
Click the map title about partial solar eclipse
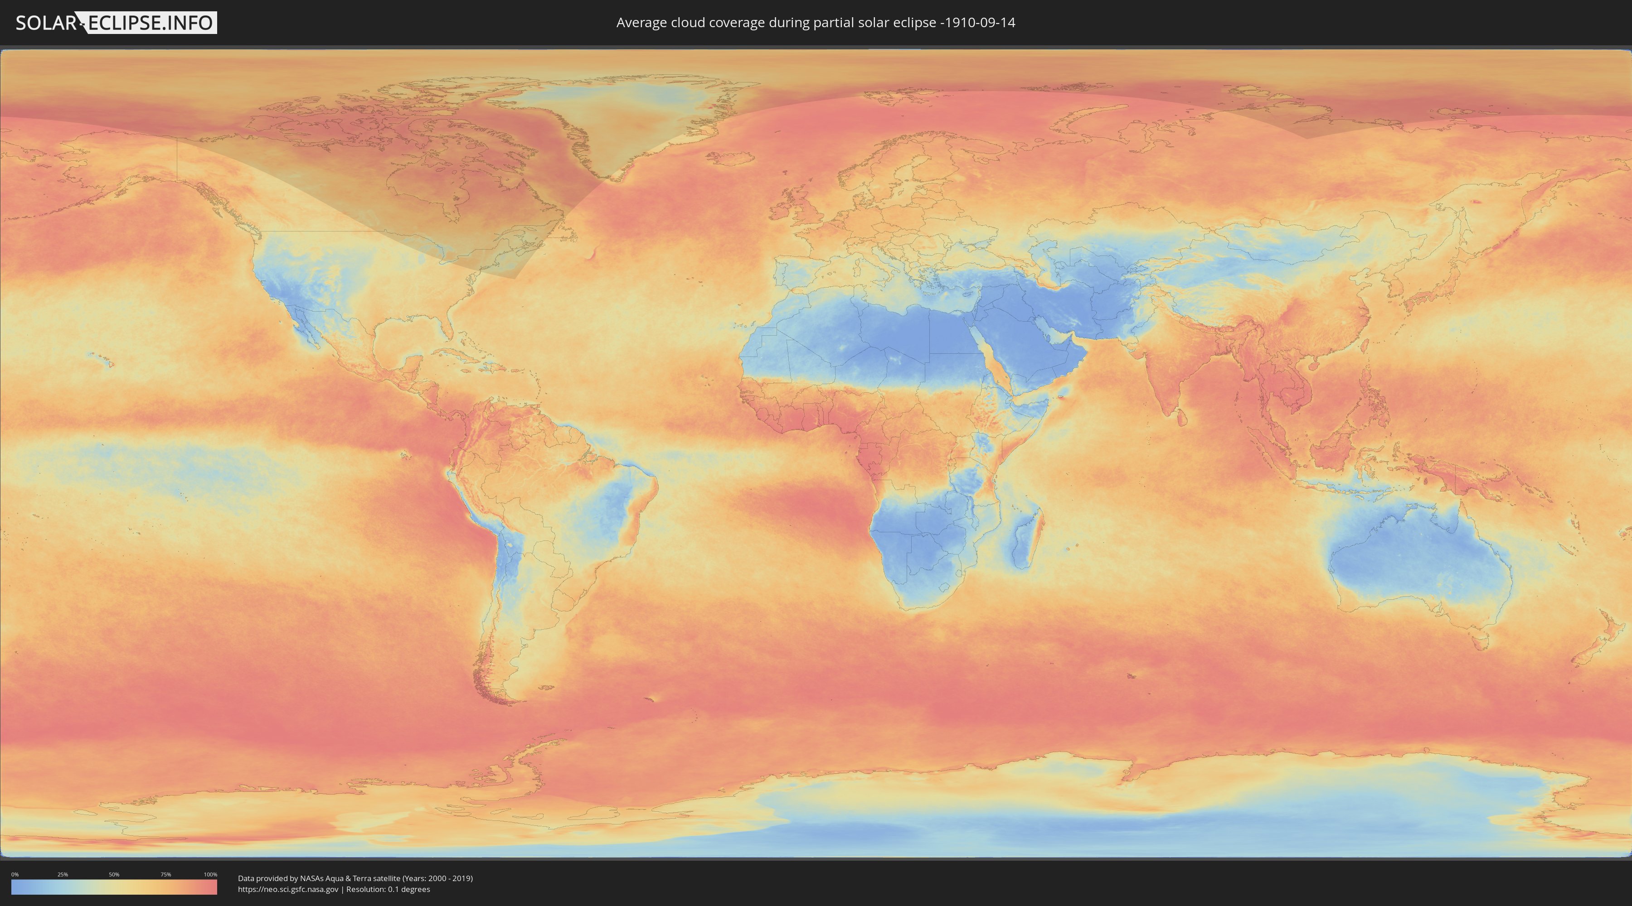point(816,23)
